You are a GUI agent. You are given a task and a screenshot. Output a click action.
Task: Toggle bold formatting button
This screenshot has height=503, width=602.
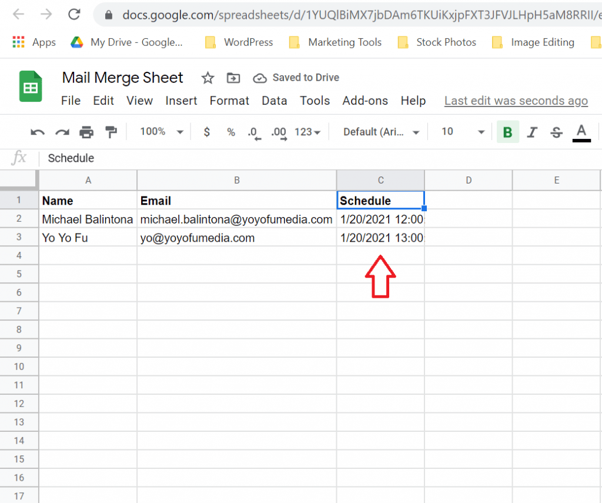coord(507,132)
